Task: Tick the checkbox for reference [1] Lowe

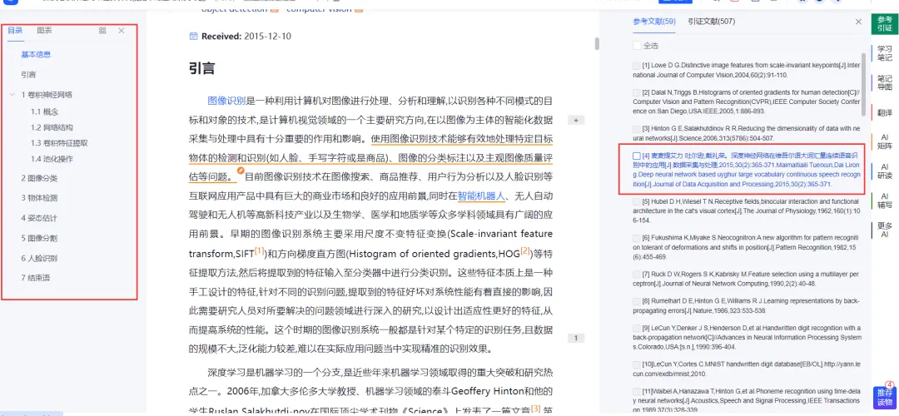Action: [x=637, y=66]
